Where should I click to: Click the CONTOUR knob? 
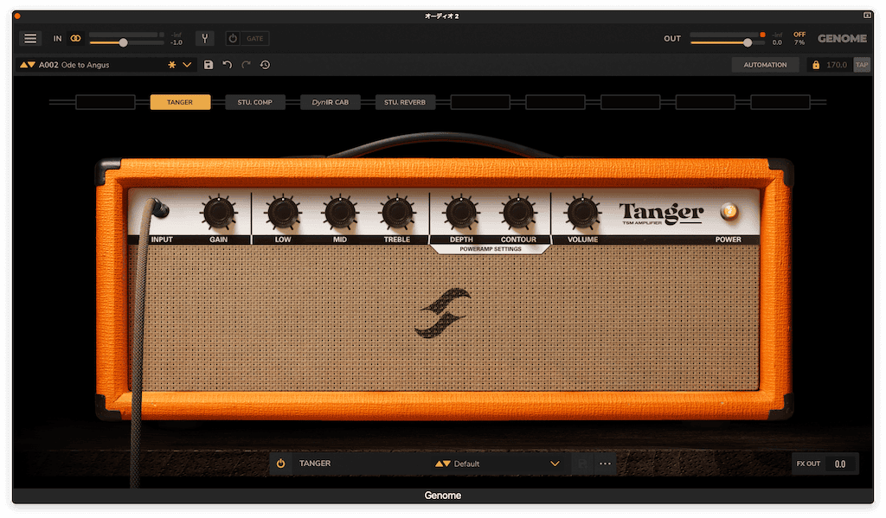tap(518, 213)
